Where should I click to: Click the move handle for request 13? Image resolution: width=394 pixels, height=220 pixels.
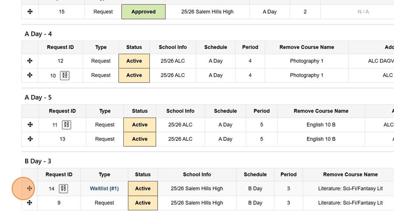[30, 139]
